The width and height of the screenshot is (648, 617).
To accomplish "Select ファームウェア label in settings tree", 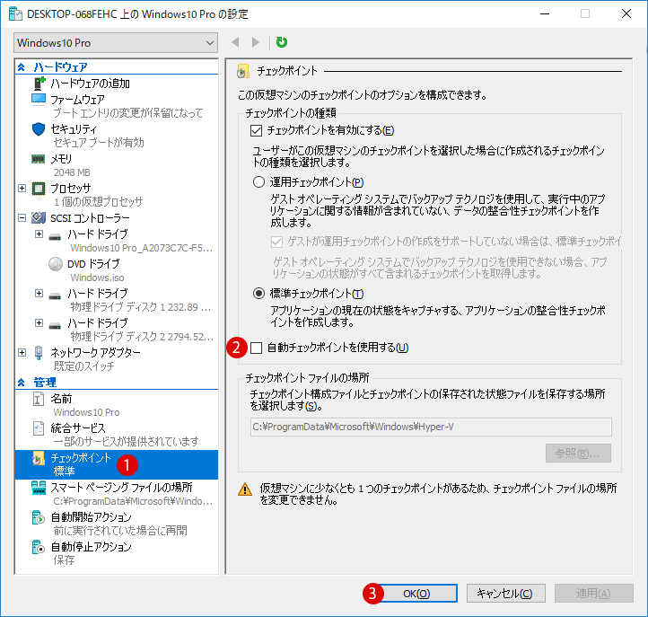I will click(78, 100).
